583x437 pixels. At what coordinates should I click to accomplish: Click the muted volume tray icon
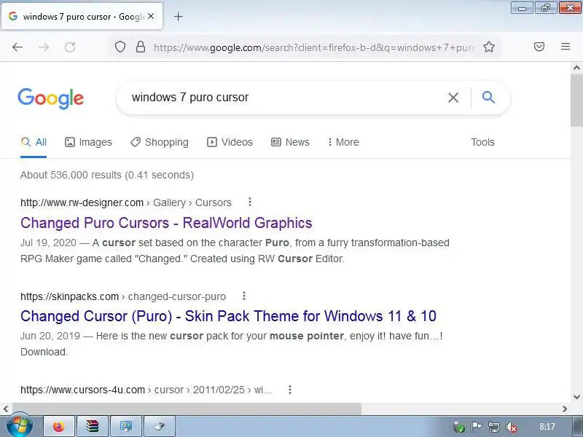click(x=512, y=427)
